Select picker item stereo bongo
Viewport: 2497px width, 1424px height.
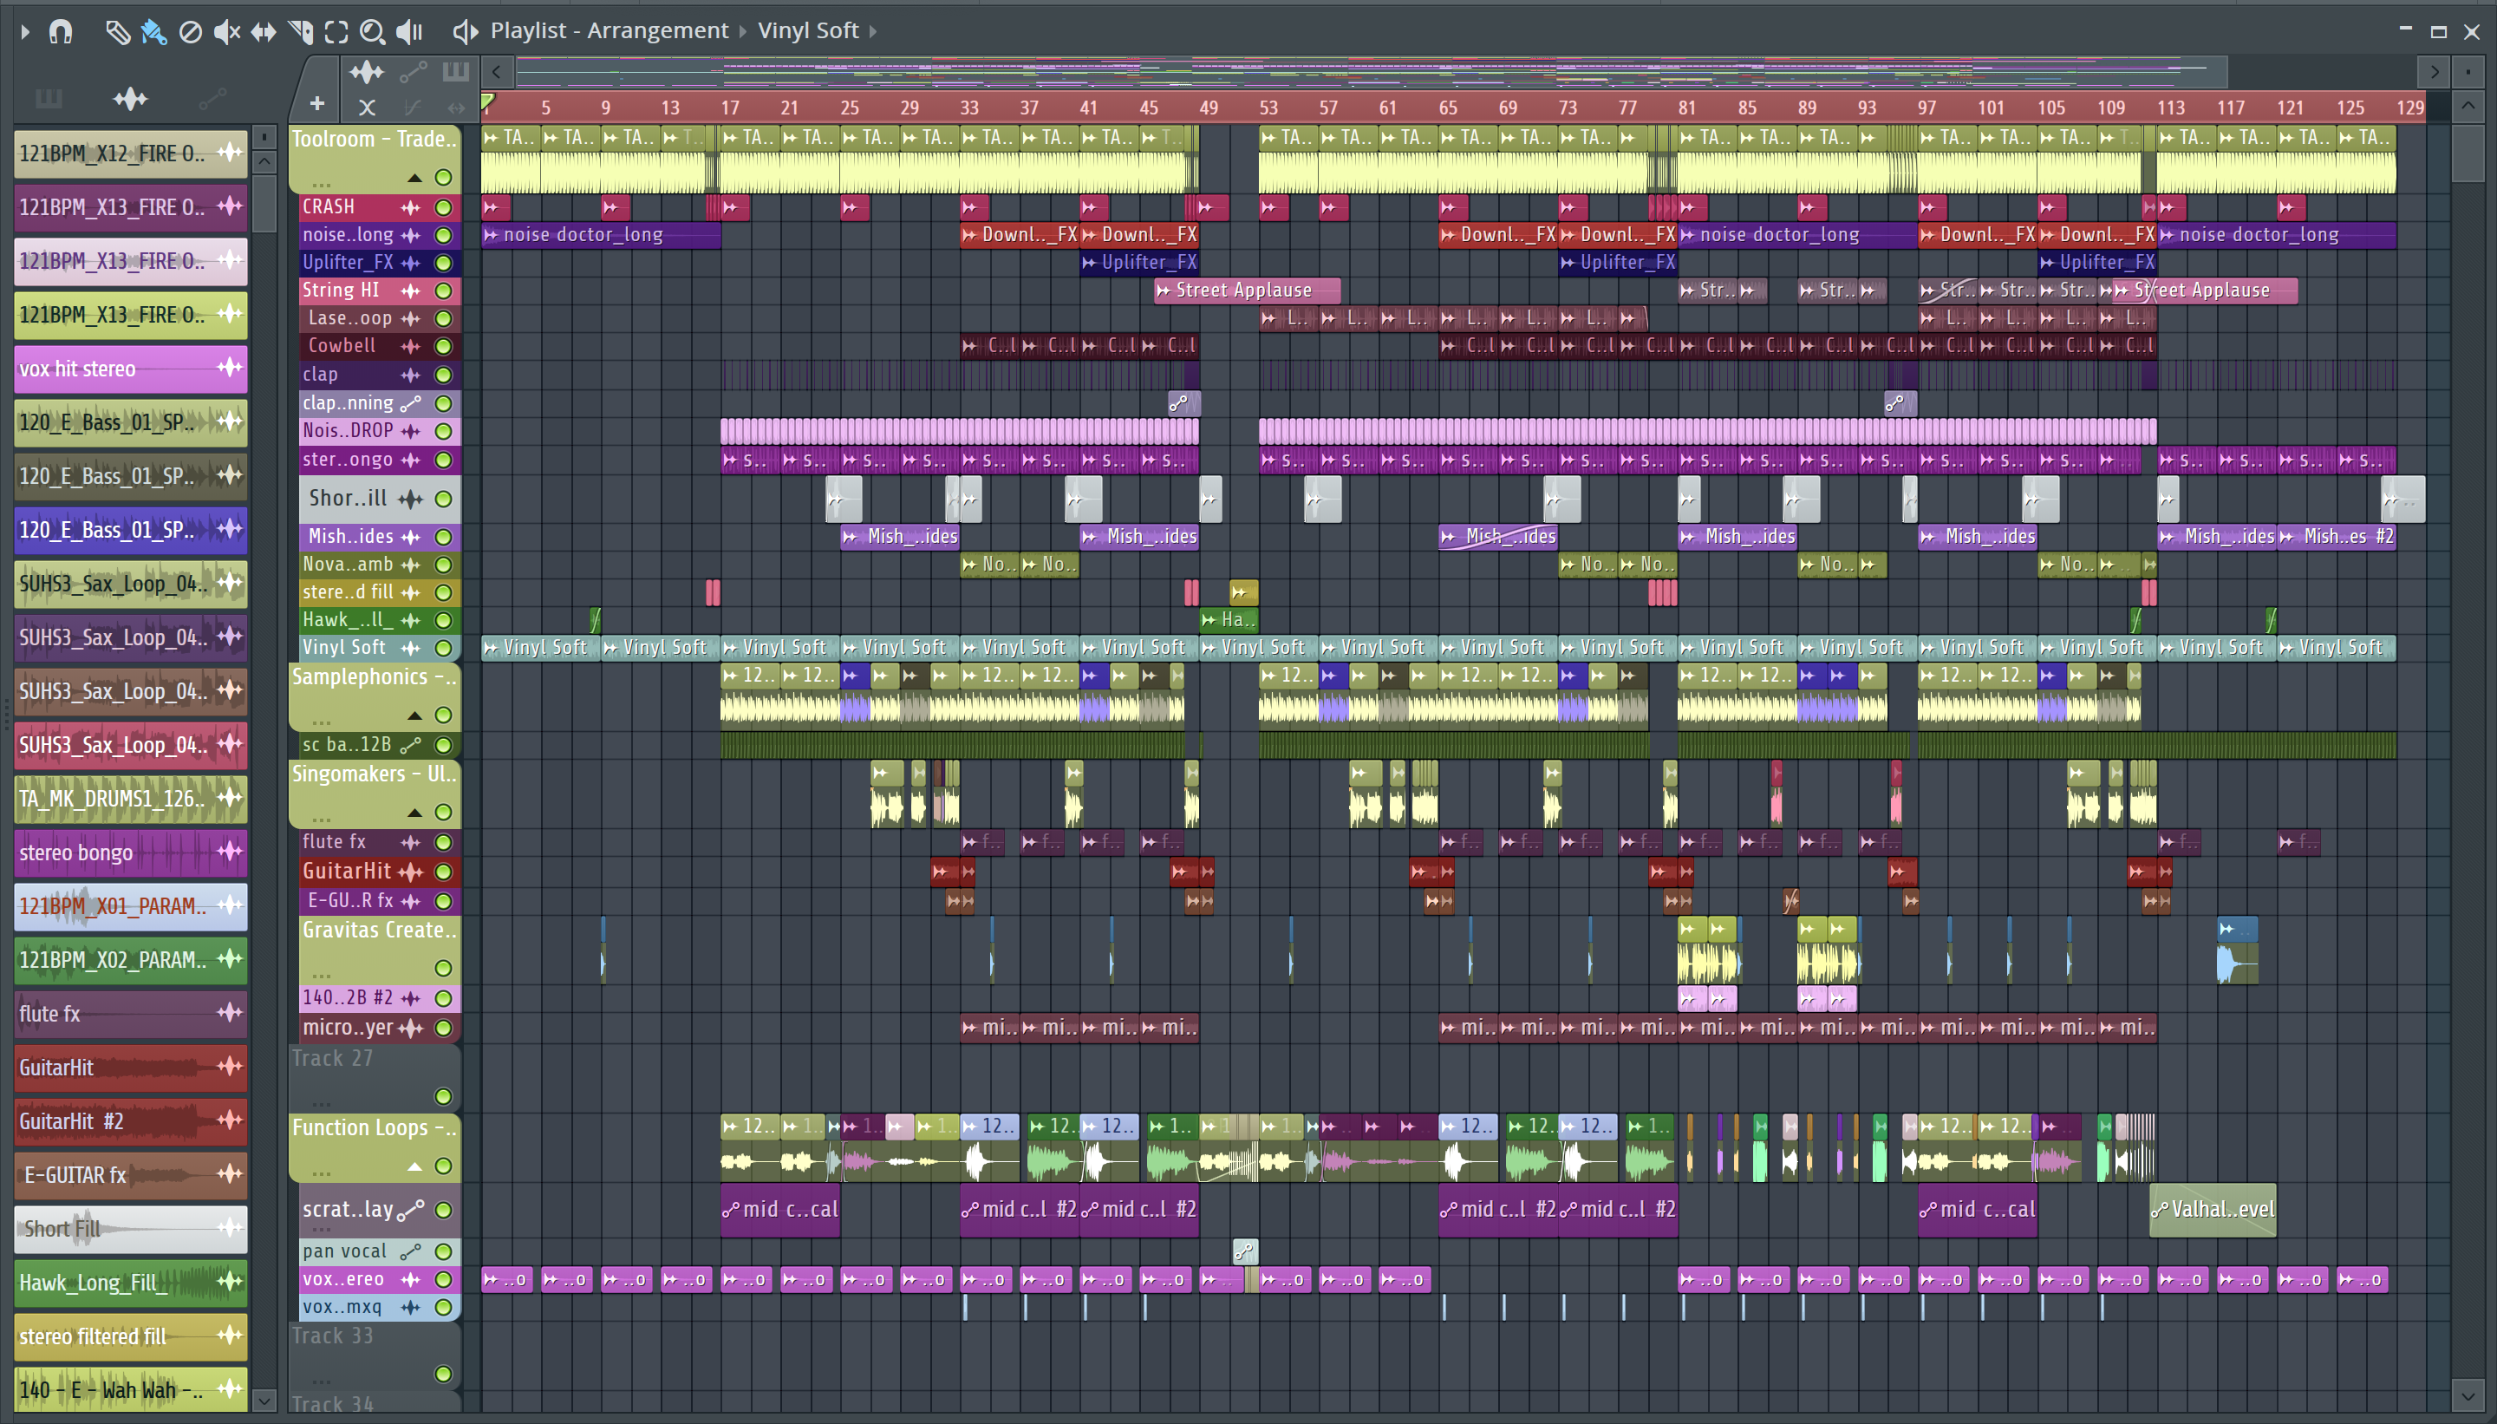pos(131,852)
